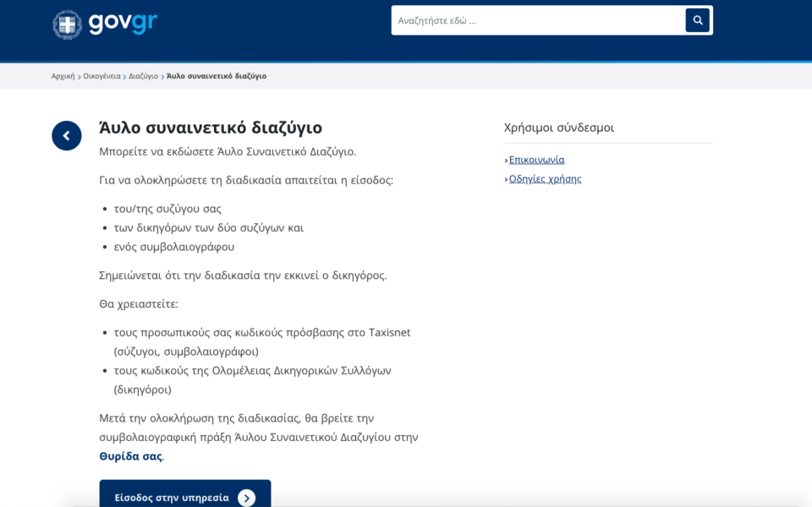Click the chevron beside the Οδηγίες χρήσης link
Viewport: 812px width, 507px height.
click(x=506, y=179)
